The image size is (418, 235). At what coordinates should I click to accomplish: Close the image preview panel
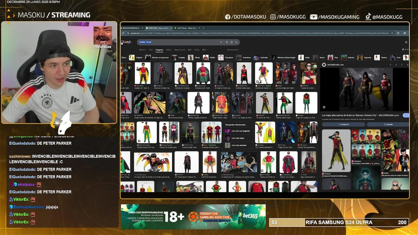tap(408, 65)
